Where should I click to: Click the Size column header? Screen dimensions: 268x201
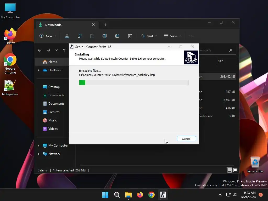(226, 61)
